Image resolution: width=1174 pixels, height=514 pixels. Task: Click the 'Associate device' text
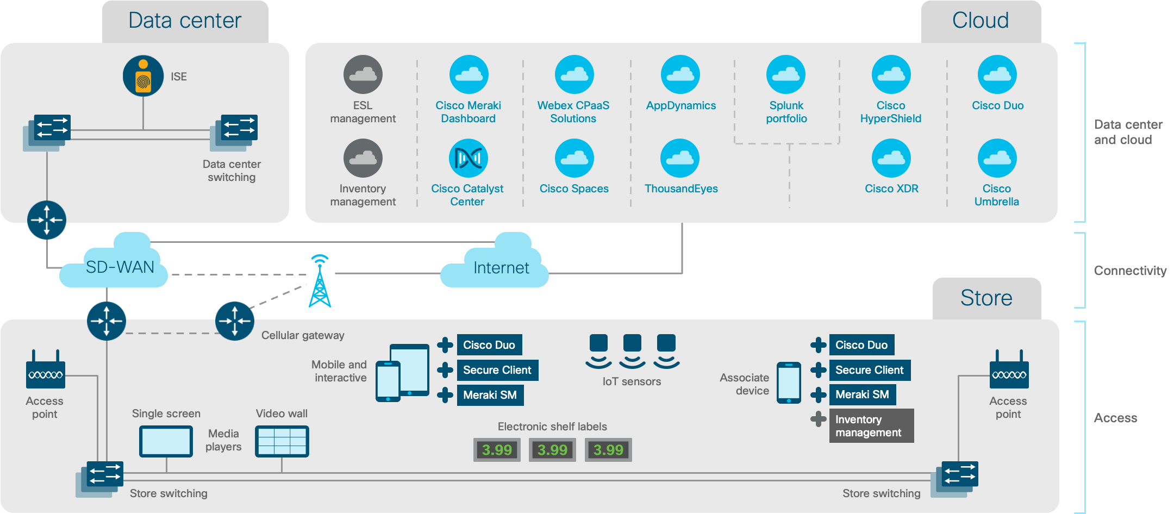coord(745,384)
